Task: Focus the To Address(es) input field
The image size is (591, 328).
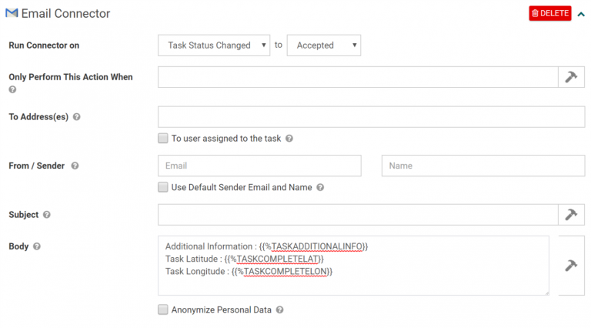Action: click(x=371, y=117)
